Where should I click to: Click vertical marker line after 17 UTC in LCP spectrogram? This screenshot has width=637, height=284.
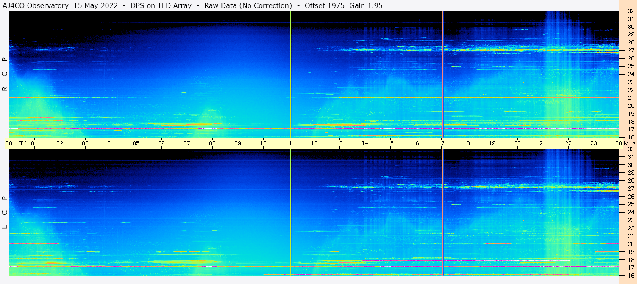tap(443, 212)
